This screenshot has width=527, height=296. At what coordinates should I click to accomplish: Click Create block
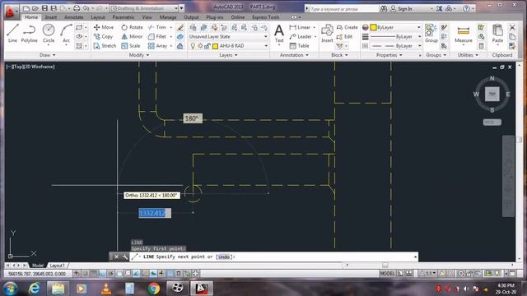click(347, 27)
